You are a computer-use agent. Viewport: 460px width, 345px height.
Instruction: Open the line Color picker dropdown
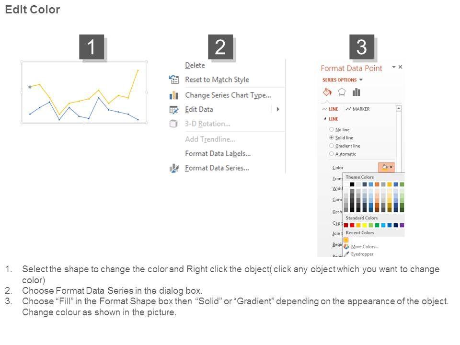386,167
